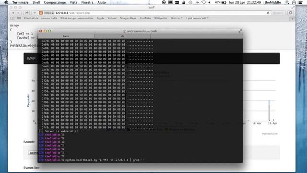Click the theMiddle user name in menu bar

click(x=273, y=2)
